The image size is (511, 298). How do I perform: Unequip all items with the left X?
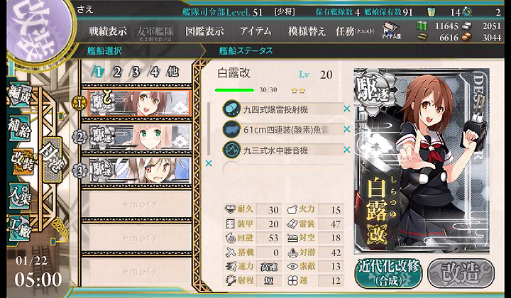tap(209, 163)
